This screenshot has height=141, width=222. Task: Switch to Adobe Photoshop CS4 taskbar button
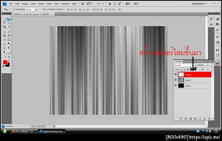click(x=52, y=131)
